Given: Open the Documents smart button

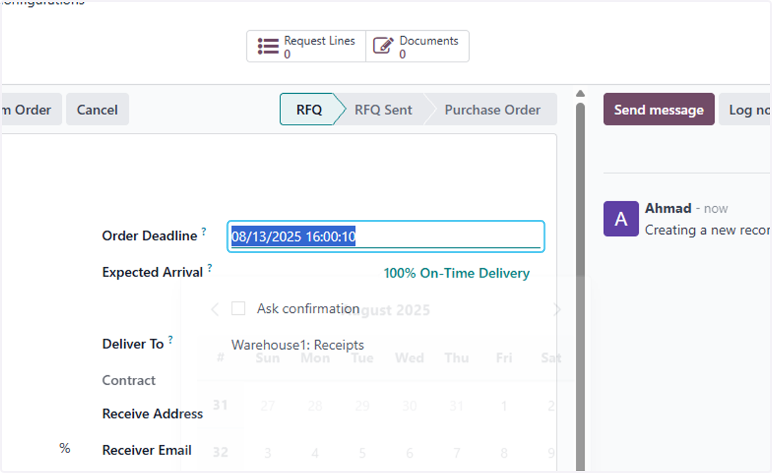Looking at the screenshot, I should 418,46.
